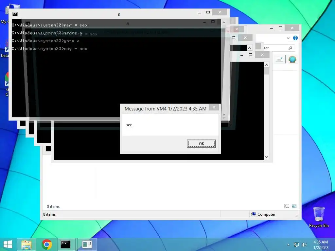Minimize the rear-most console window above the VM4 dialog
The height and width of the screenshot is (251, 335).
click(x=242, y=55)
